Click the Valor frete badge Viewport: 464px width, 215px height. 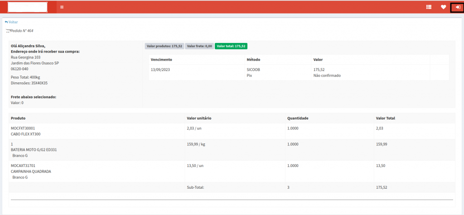(199, 46)
